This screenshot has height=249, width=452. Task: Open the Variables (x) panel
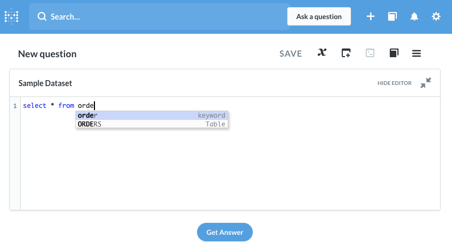322,53
